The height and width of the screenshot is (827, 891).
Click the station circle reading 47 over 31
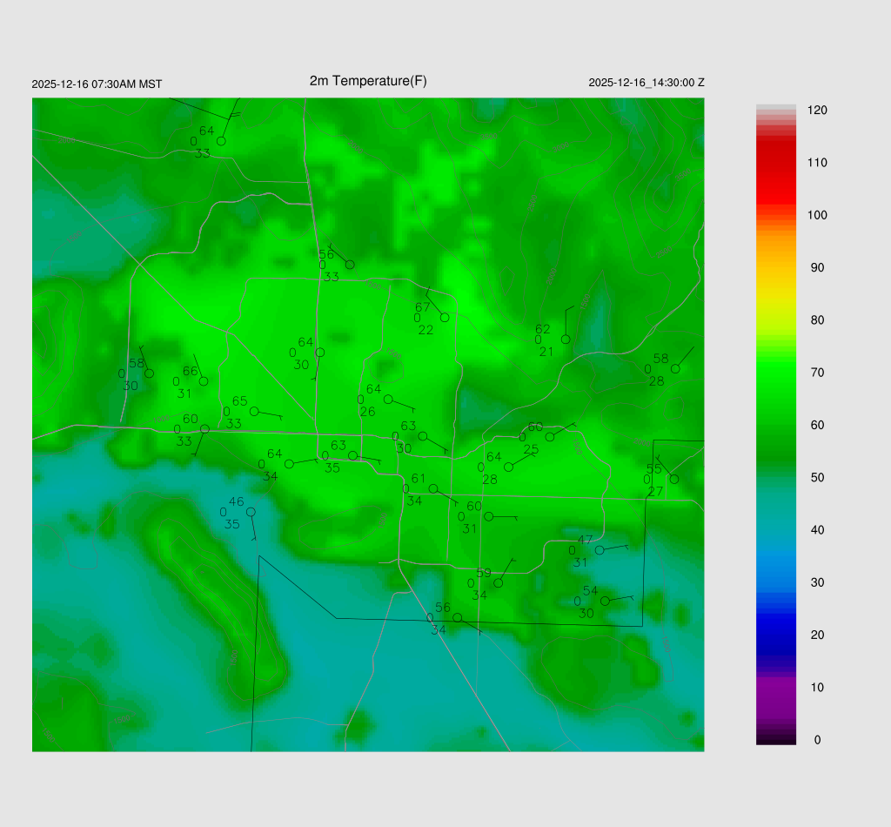pyautogui.click(x=600, y=550)
